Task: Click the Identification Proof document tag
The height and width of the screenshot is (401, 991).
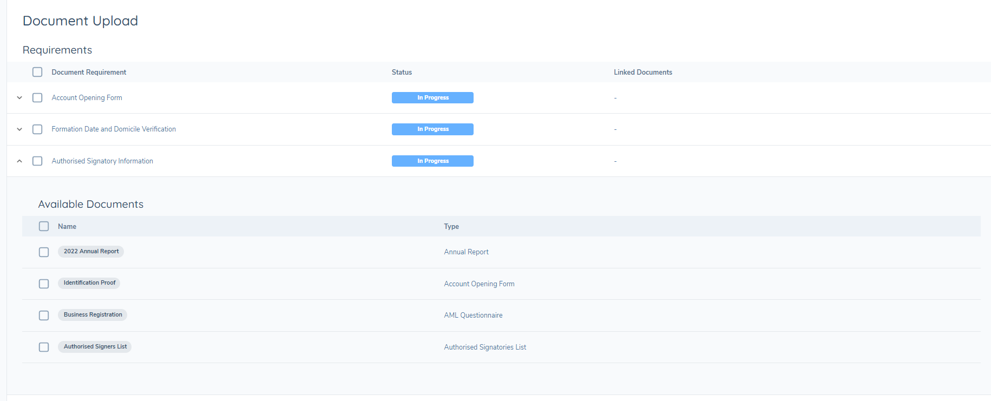Action: 89,283
